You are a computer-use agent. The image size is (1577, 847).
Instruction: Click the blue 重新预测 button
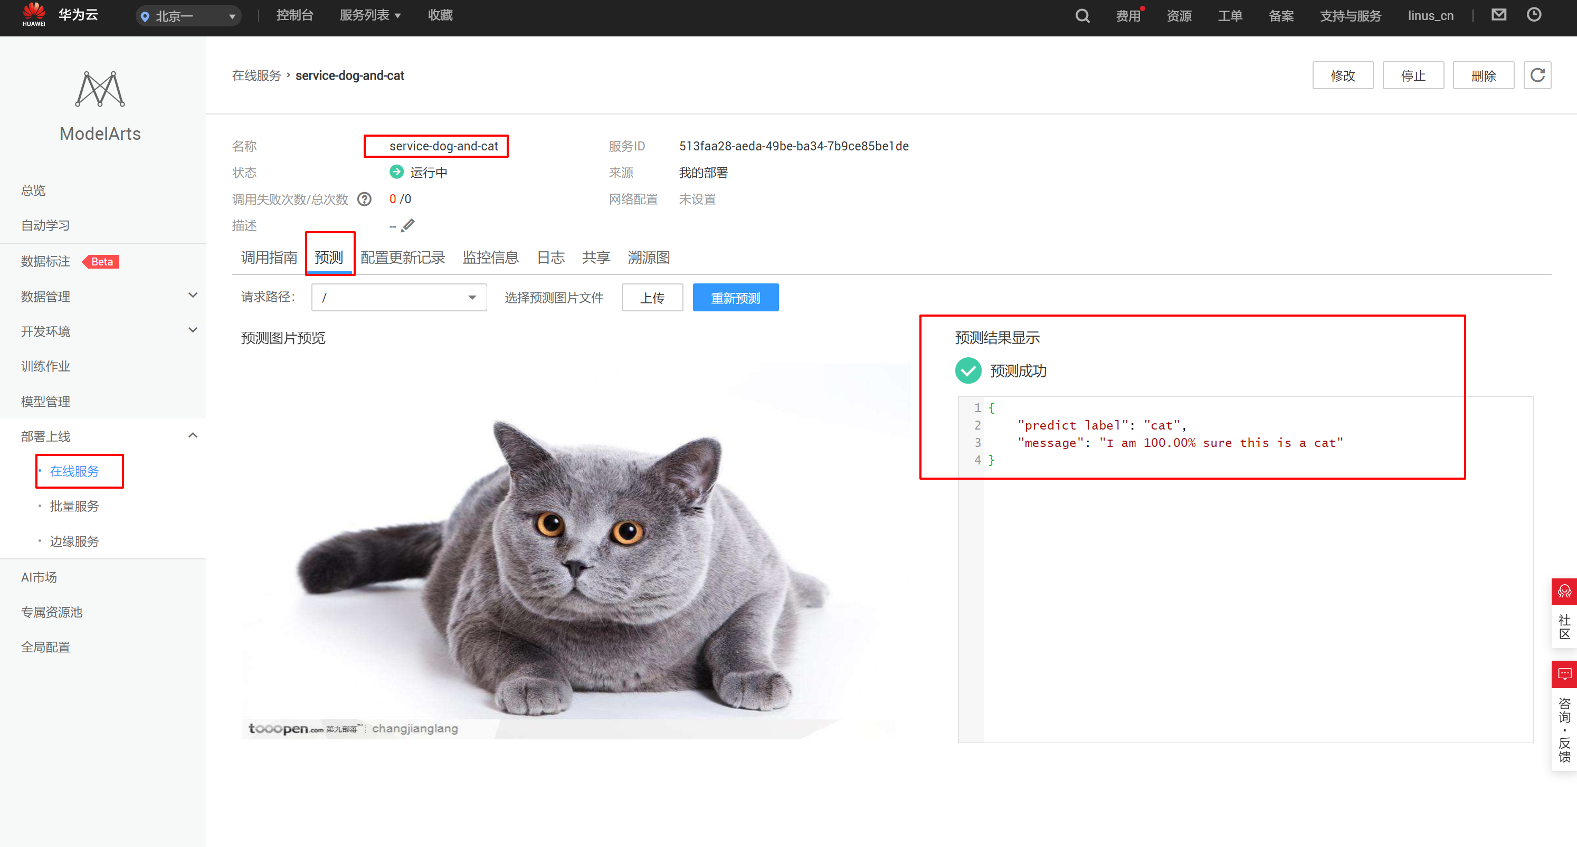pos(735,298)
